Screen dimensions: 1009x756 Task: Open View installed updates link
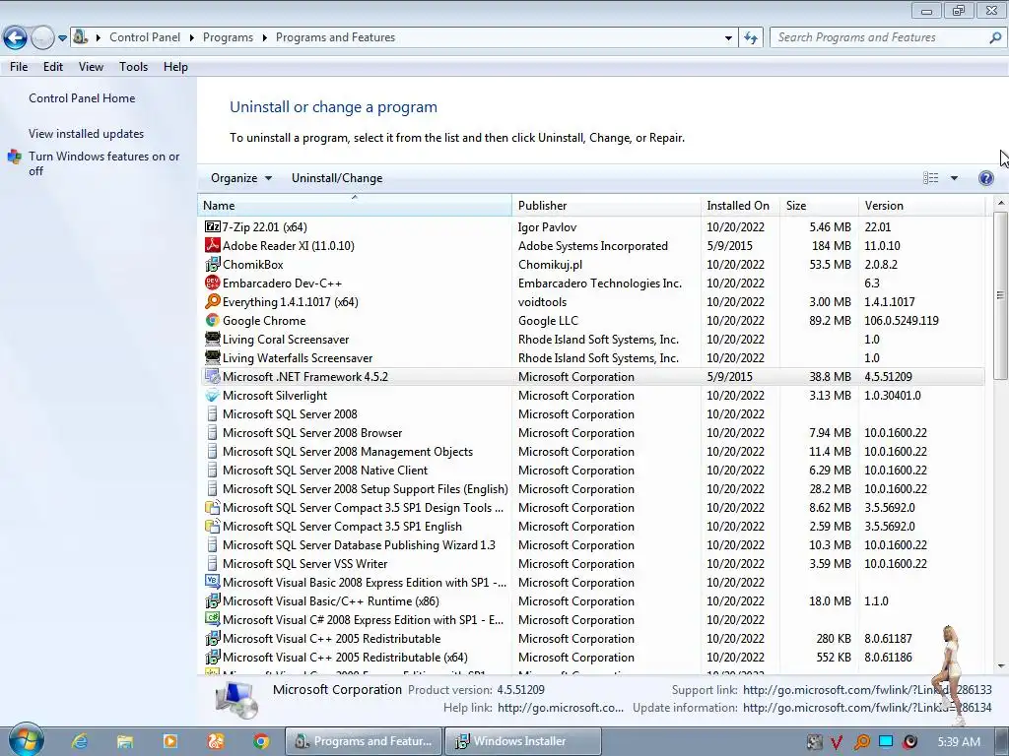coord(87,134)
